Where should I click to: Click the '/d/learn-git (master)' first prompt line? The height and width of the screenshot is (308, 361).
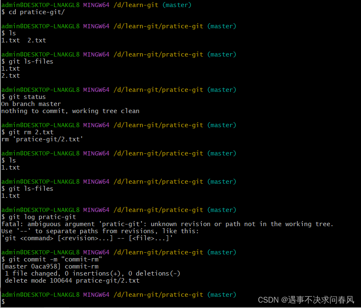96,5
